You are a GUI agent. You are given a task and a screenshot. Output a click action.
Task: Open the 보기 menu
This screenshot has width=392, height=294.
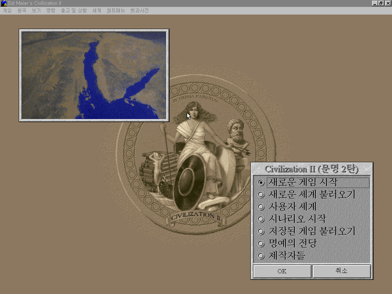36,10
